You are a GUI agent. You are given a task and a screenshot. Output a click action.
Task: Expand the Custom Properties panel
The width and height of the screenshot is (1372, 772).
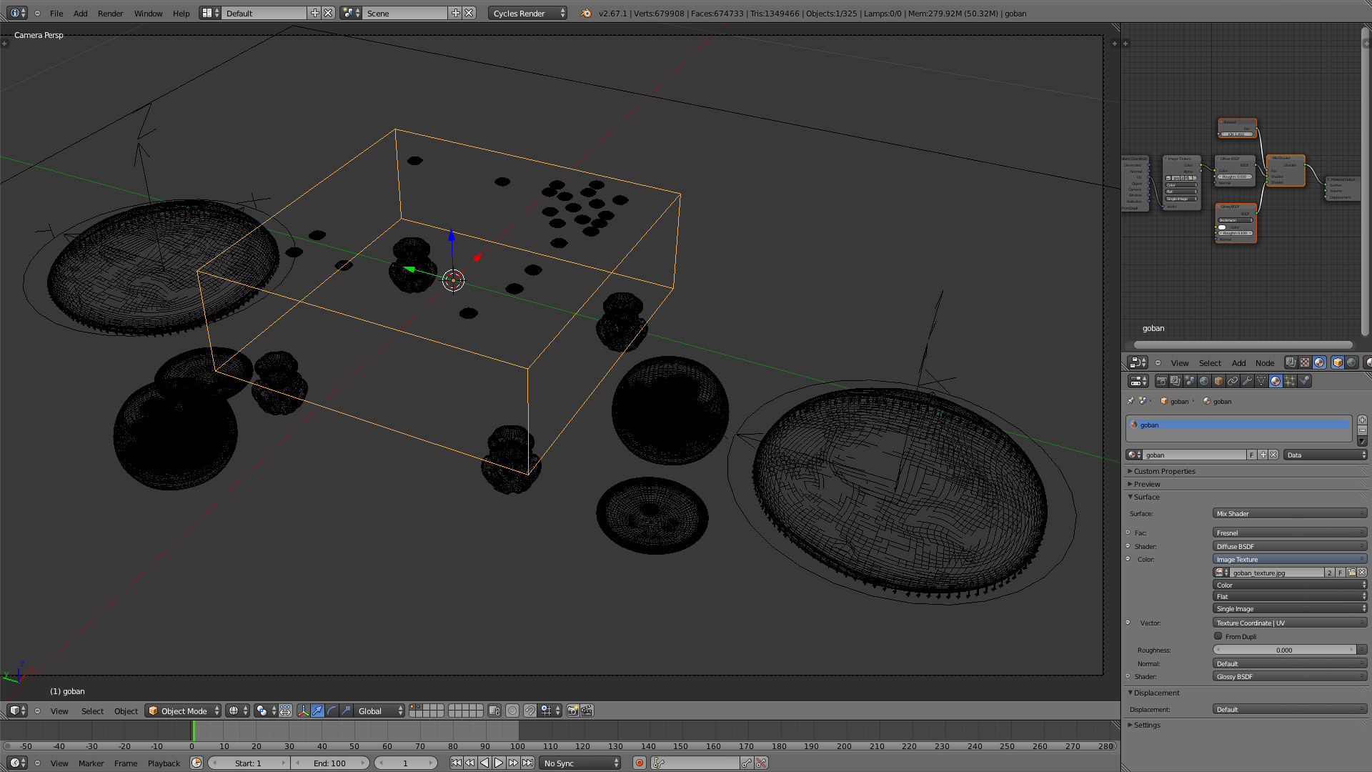click(1164, 471)
